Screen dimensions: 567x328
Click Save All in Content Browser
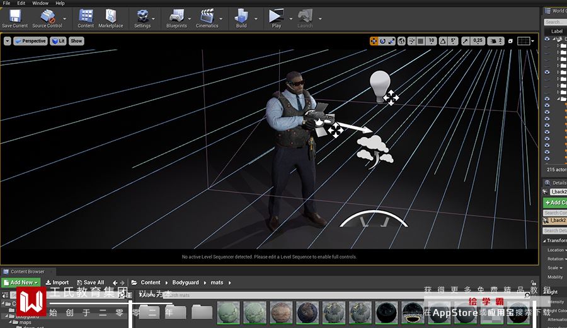91,283
